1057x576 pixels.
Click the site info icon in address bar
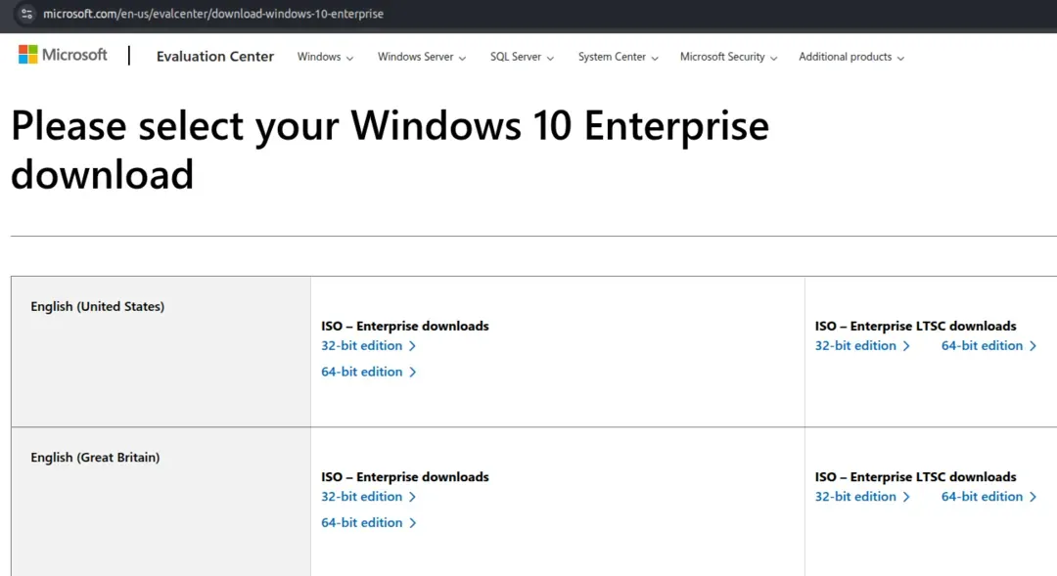click(x=27, y=14)
